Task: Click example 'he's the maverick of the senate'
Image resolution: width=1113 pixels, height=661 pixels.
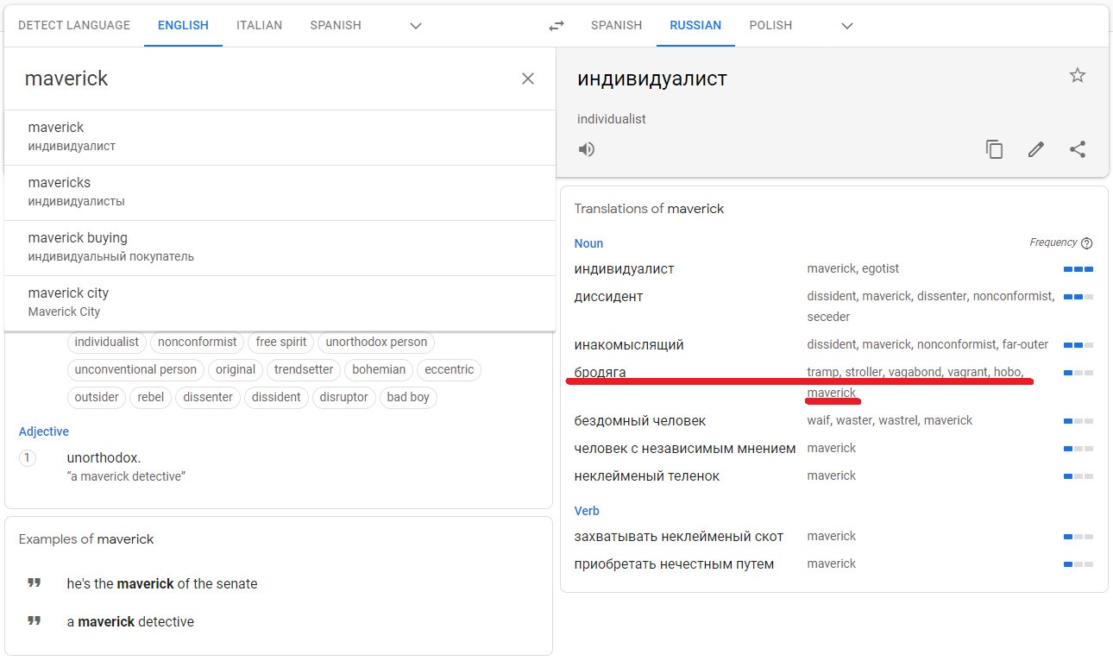Action: (162, 584)
